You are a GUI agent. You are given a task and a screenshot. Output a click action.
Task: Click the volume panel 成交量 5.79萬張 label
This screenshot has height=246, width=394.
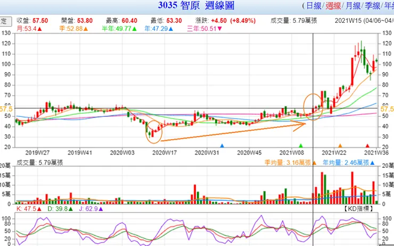tap(40, 163)
